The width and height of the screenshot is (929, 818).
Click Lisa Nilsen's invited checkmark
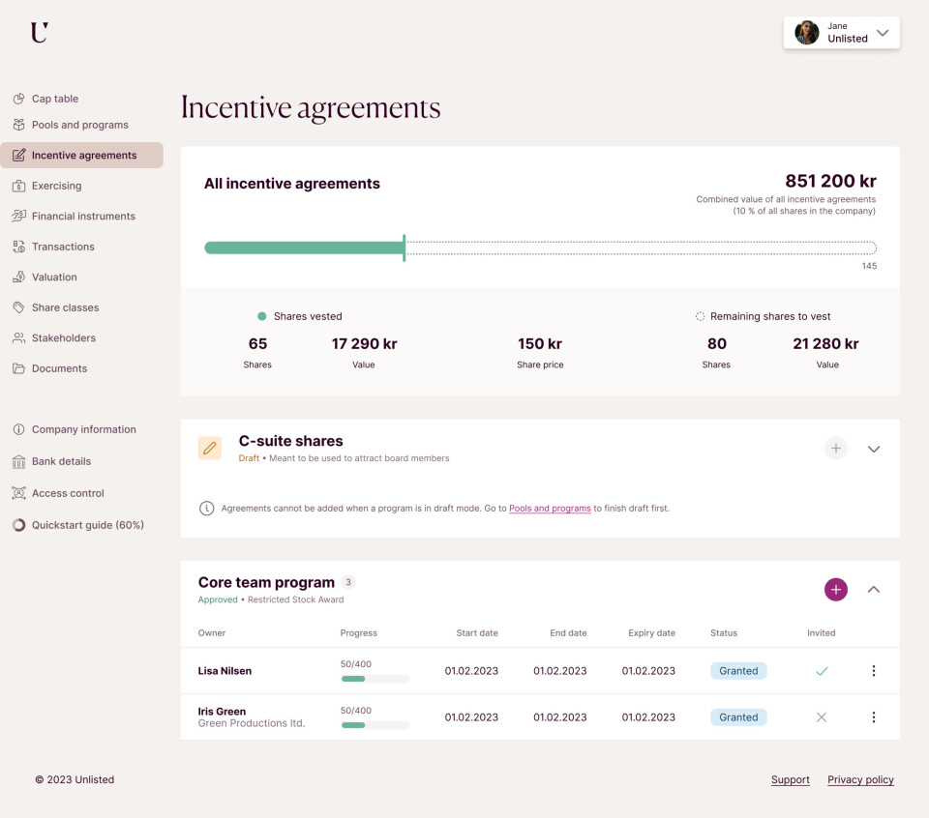point(822,671)
